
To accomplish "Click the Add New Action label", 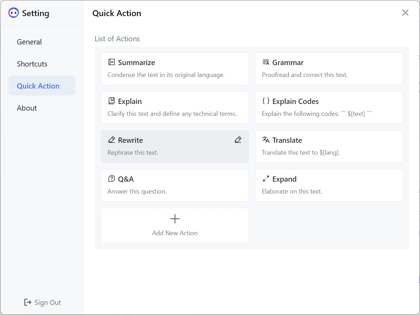I will pyautogui.click(x=175, y=233).
